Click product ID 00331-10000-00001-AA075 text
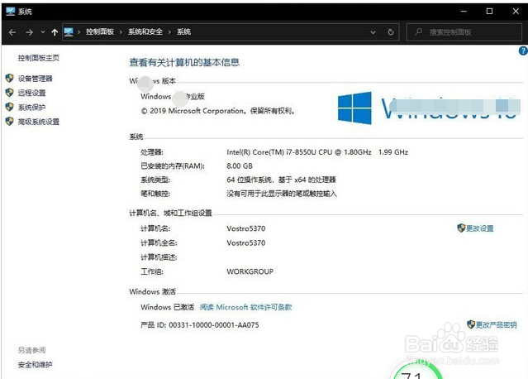The image size is (528, 379). (213, 325)
